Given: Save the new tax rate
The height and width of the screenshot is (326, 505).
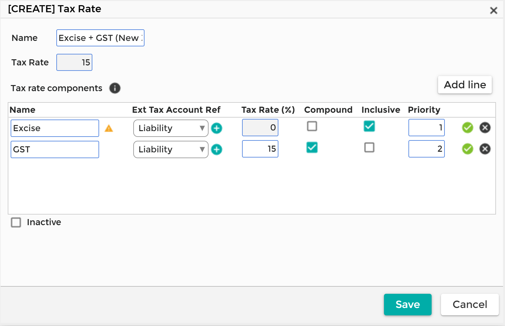Looking at the screenshot, I should point(407,304).
